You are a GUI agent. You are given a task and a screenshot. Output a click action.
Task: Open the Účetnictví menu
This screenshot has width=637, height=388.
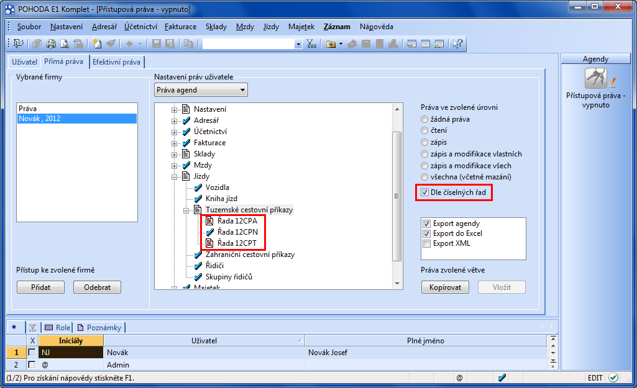pos(140,27)
